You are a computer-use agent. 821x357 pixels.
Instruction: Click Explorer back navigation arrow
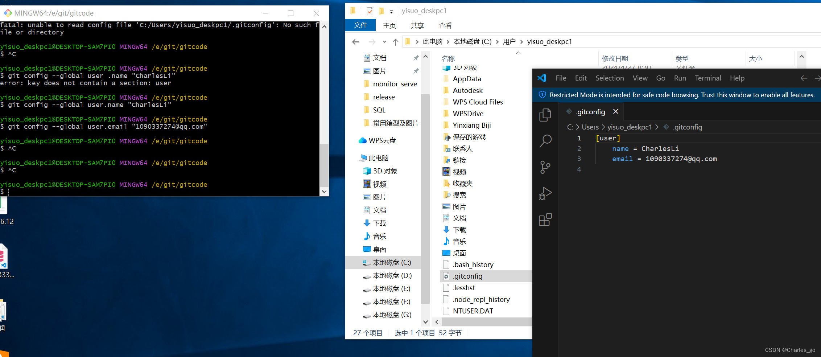[355, 42]
